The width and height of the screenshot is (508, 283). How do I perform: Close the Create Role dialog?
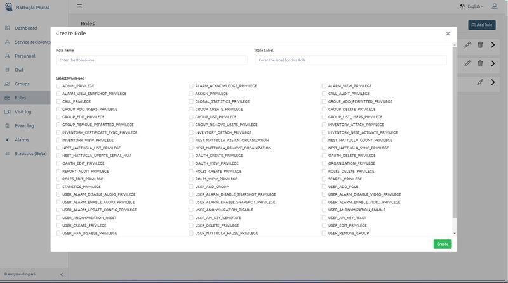point(448,34)
